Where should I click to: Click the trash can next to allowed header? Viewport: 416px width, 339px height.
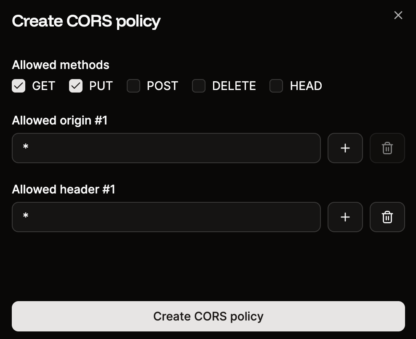pos(387,217)
